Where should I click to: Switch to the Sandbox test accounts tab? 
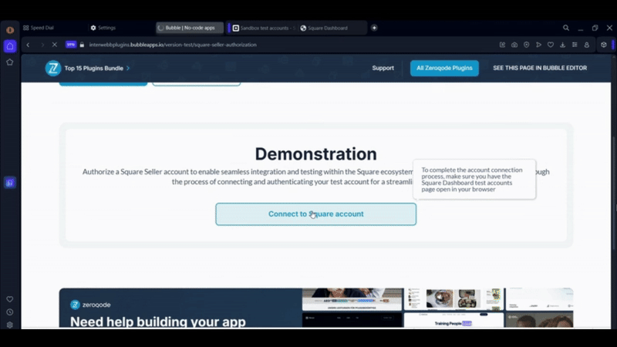tap(264, 28)
